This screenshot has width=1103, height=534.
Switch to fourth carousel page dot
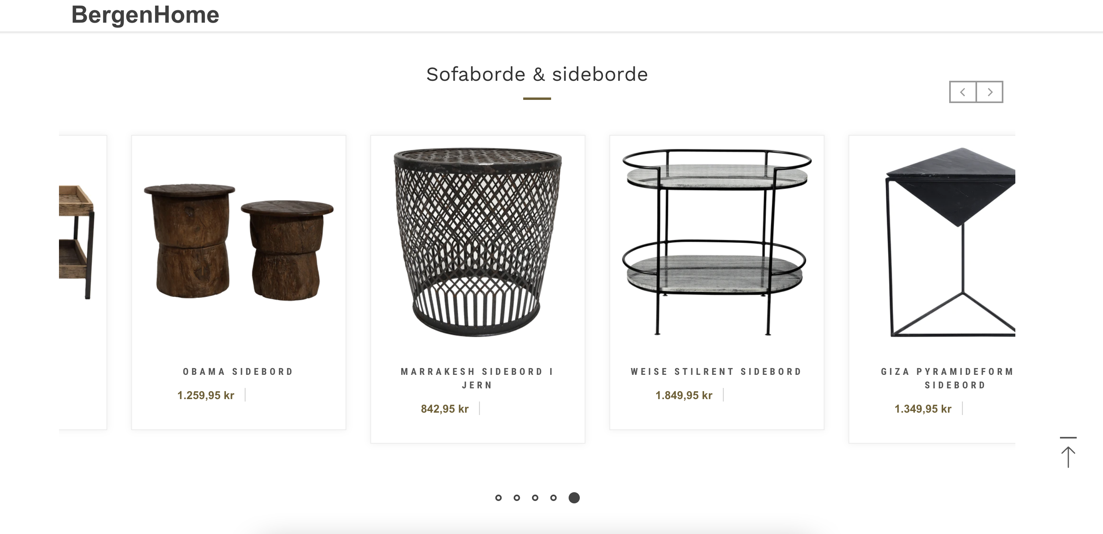point(553,498)
